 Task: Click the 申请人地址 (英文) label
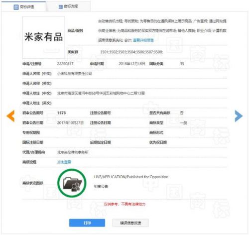(x=37, y=103)
